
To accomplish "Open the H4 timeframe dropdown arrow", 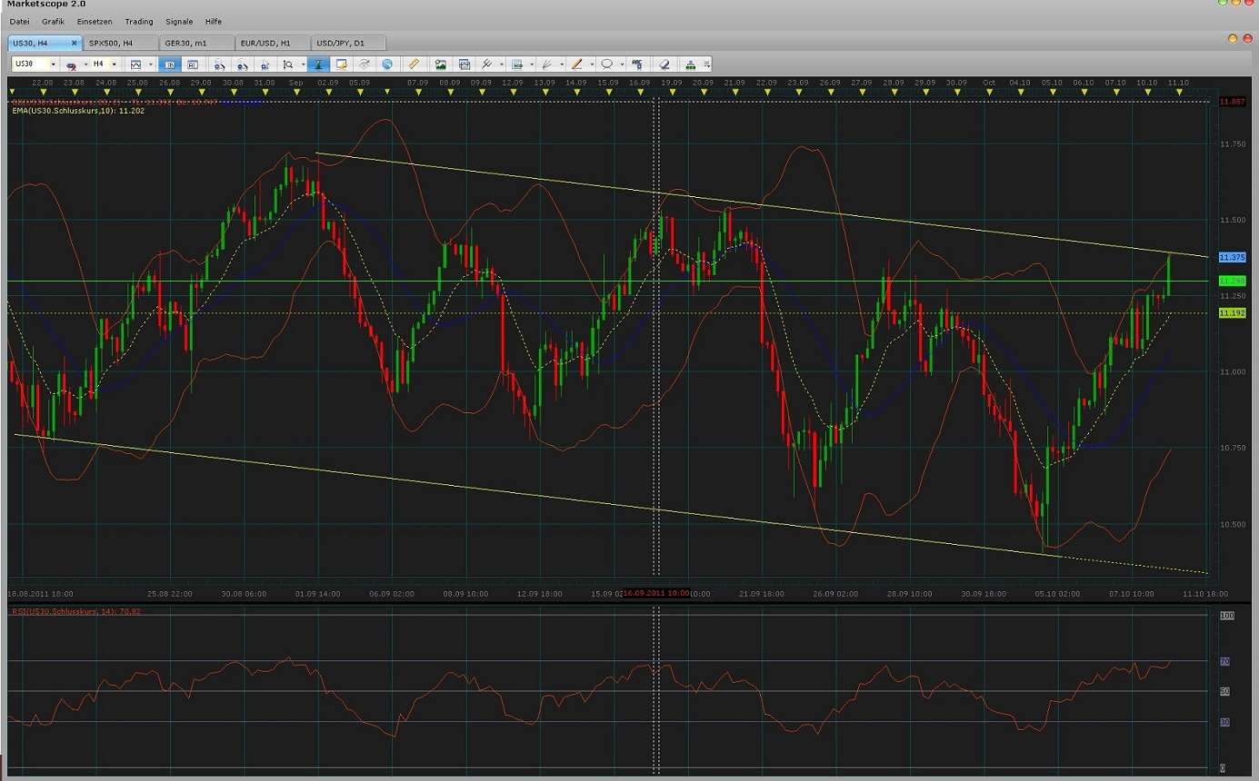I will coord(114,64).
